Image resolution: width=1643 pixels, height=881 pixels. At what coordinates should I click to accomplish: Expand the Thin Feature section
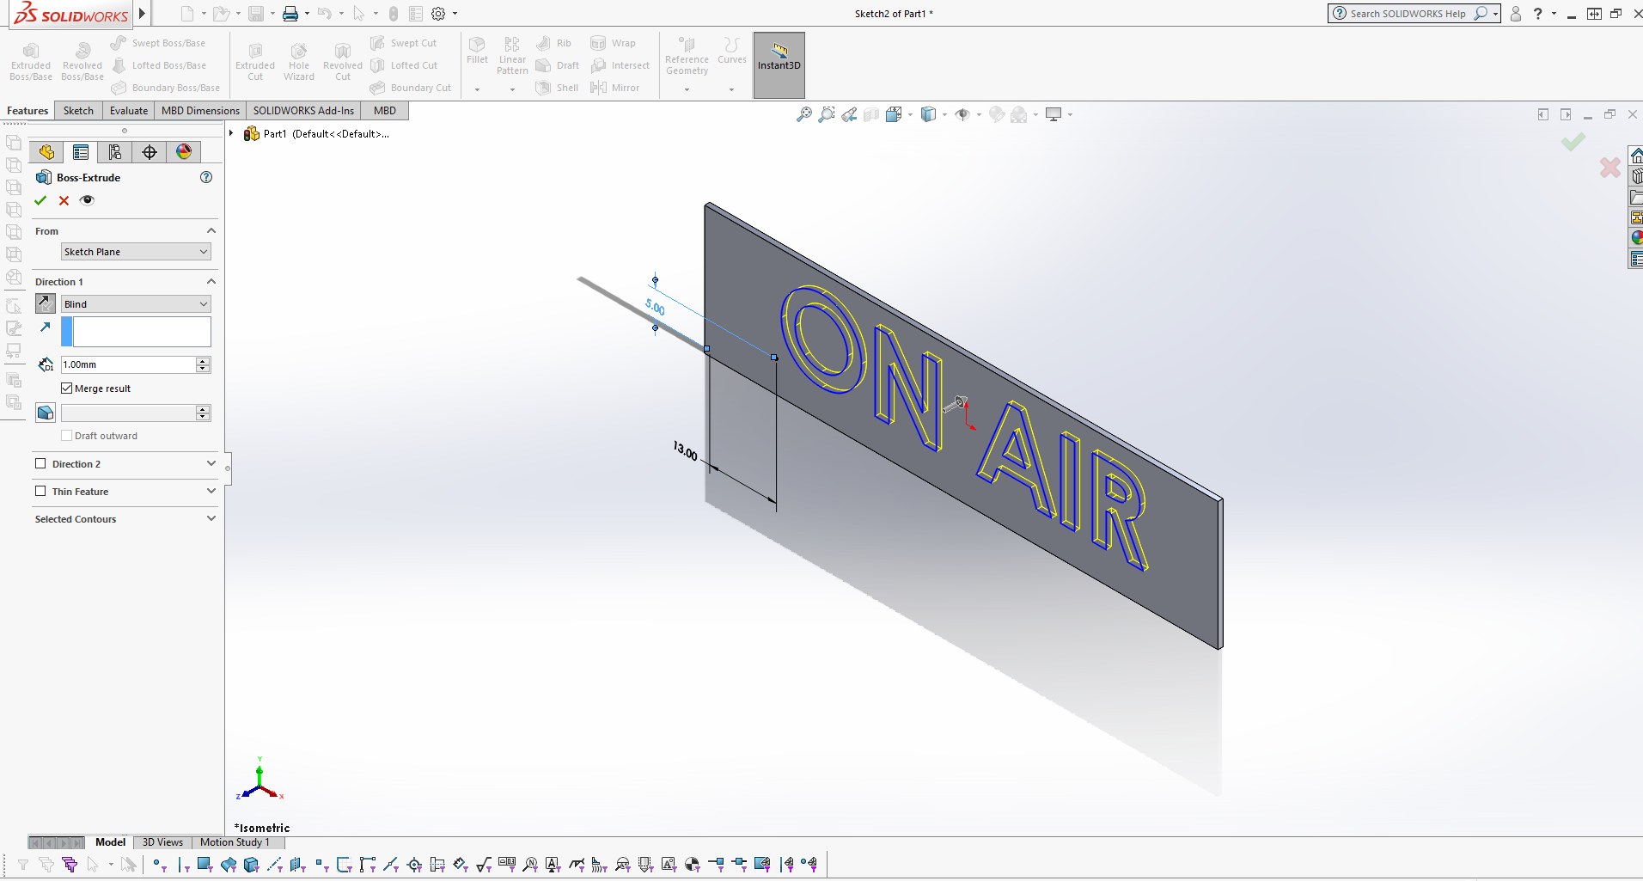pos(211,491)
